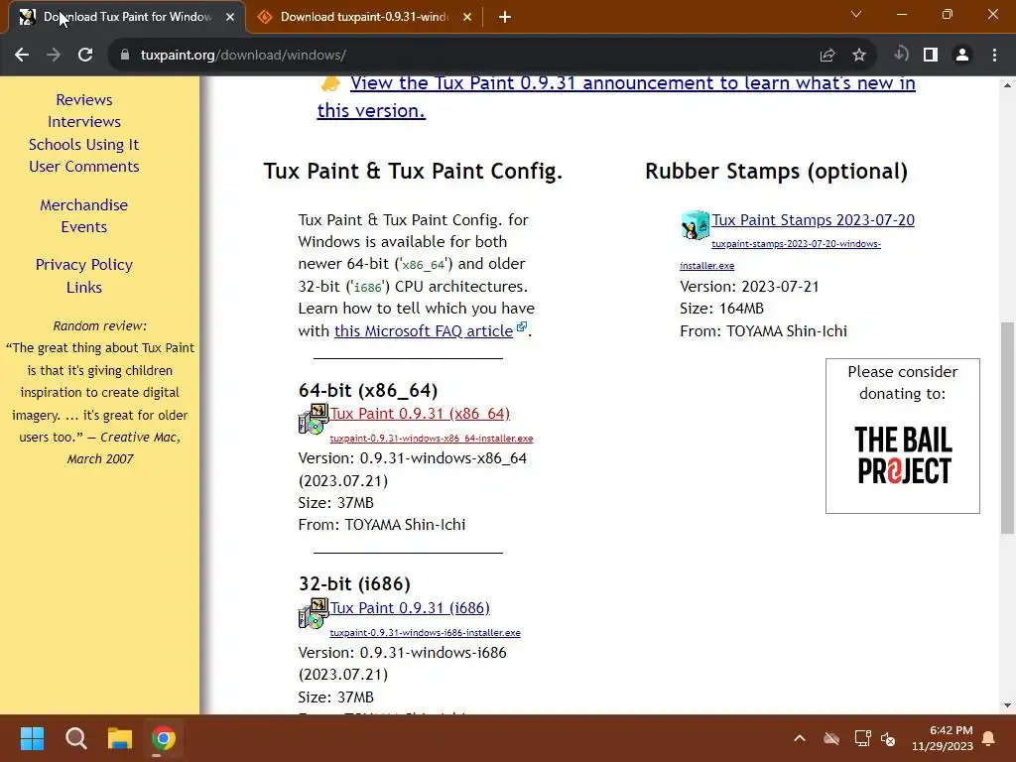Click the Chrome icon in the taskbar
The image size is (1016, 762).
click(164, 738)
